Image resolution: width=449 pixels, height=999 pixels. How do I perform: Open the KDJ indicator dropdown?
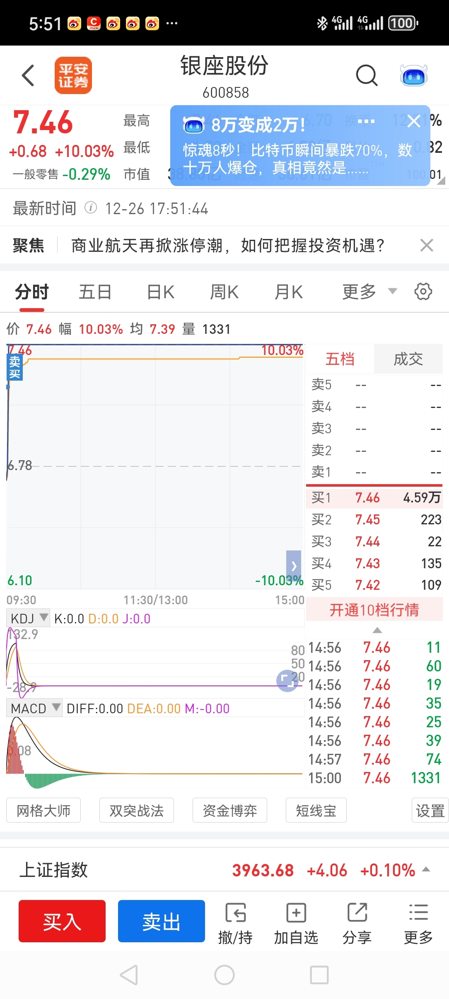pyautogui.click(x=28, y=618)
